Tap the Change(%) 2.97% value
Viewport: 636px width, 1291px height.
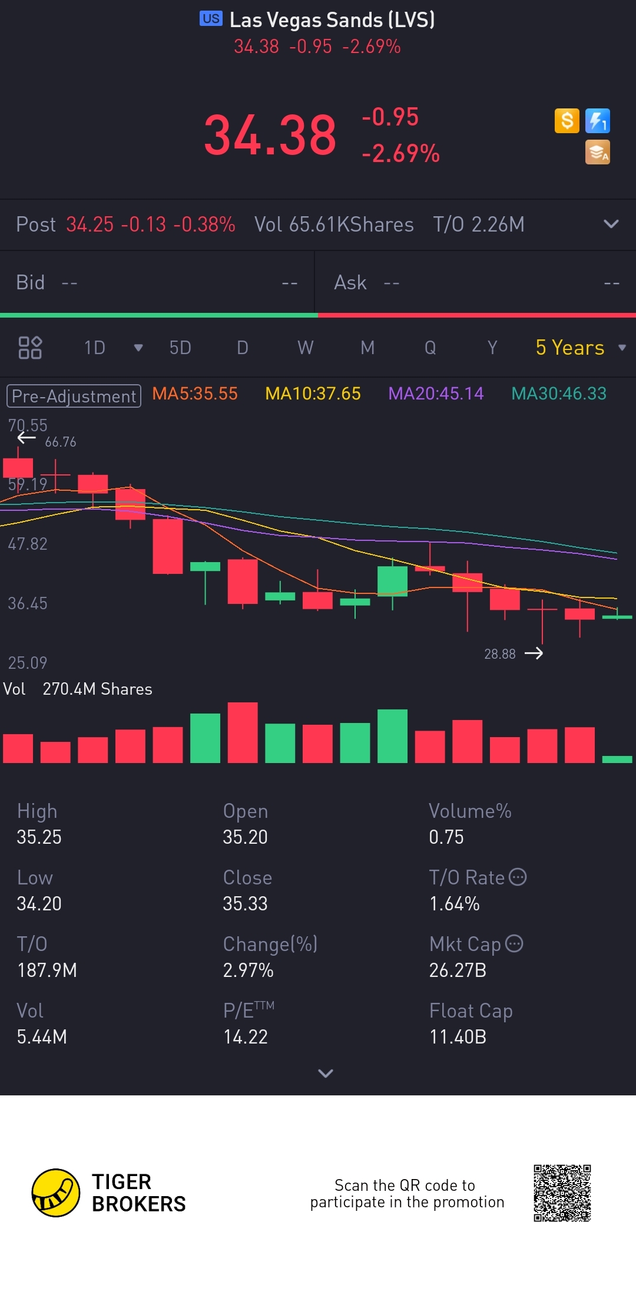tap(248, 970)
